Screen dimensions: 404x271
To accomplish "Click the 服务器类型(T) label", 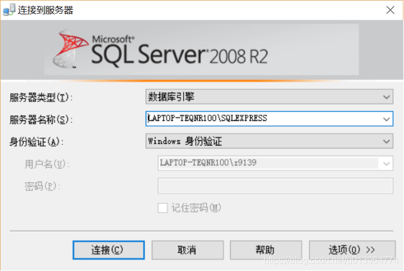I will [x=41, y=97].
